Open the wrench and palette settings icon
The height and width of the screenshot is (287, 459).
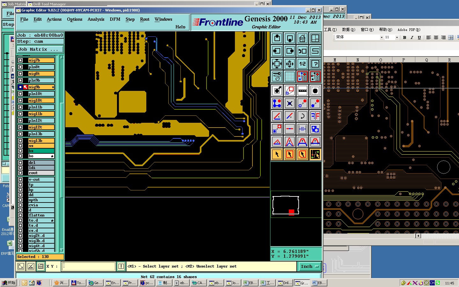point(277,77)
